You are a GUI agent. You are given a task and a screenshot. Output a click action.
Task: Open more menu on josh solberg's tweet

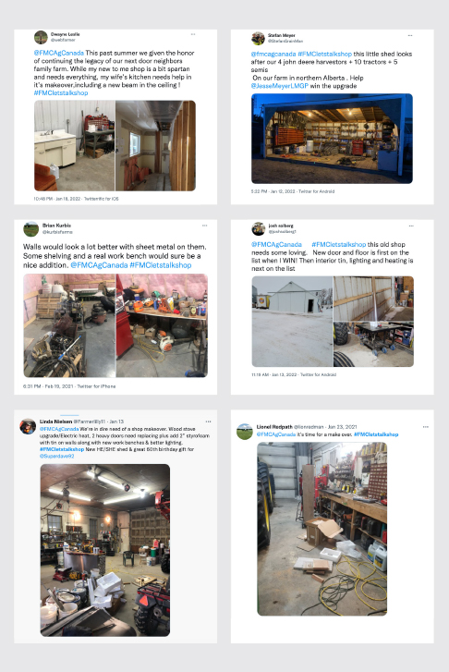click(x=411, y=226)
